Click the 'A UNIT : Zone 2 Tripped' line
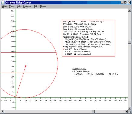 (x=76, y=49)
